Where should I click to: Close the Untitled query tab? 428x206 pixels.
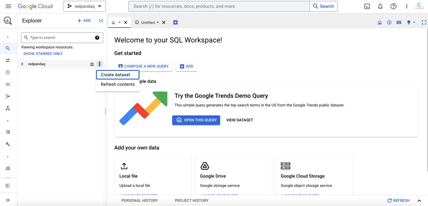pyautogui.click(x=164, y=22)
